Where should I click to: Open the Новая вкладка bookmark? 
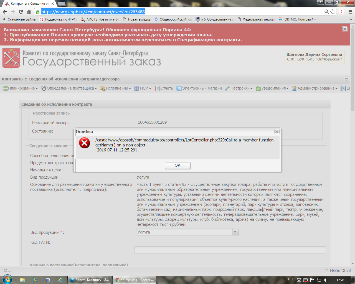click(137, 19)
